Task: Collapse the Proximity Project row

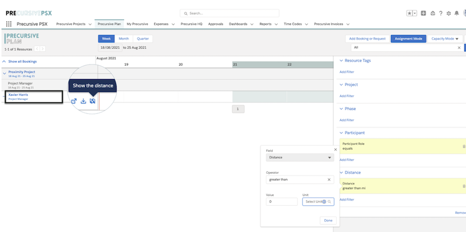Action: pos(4,73)
